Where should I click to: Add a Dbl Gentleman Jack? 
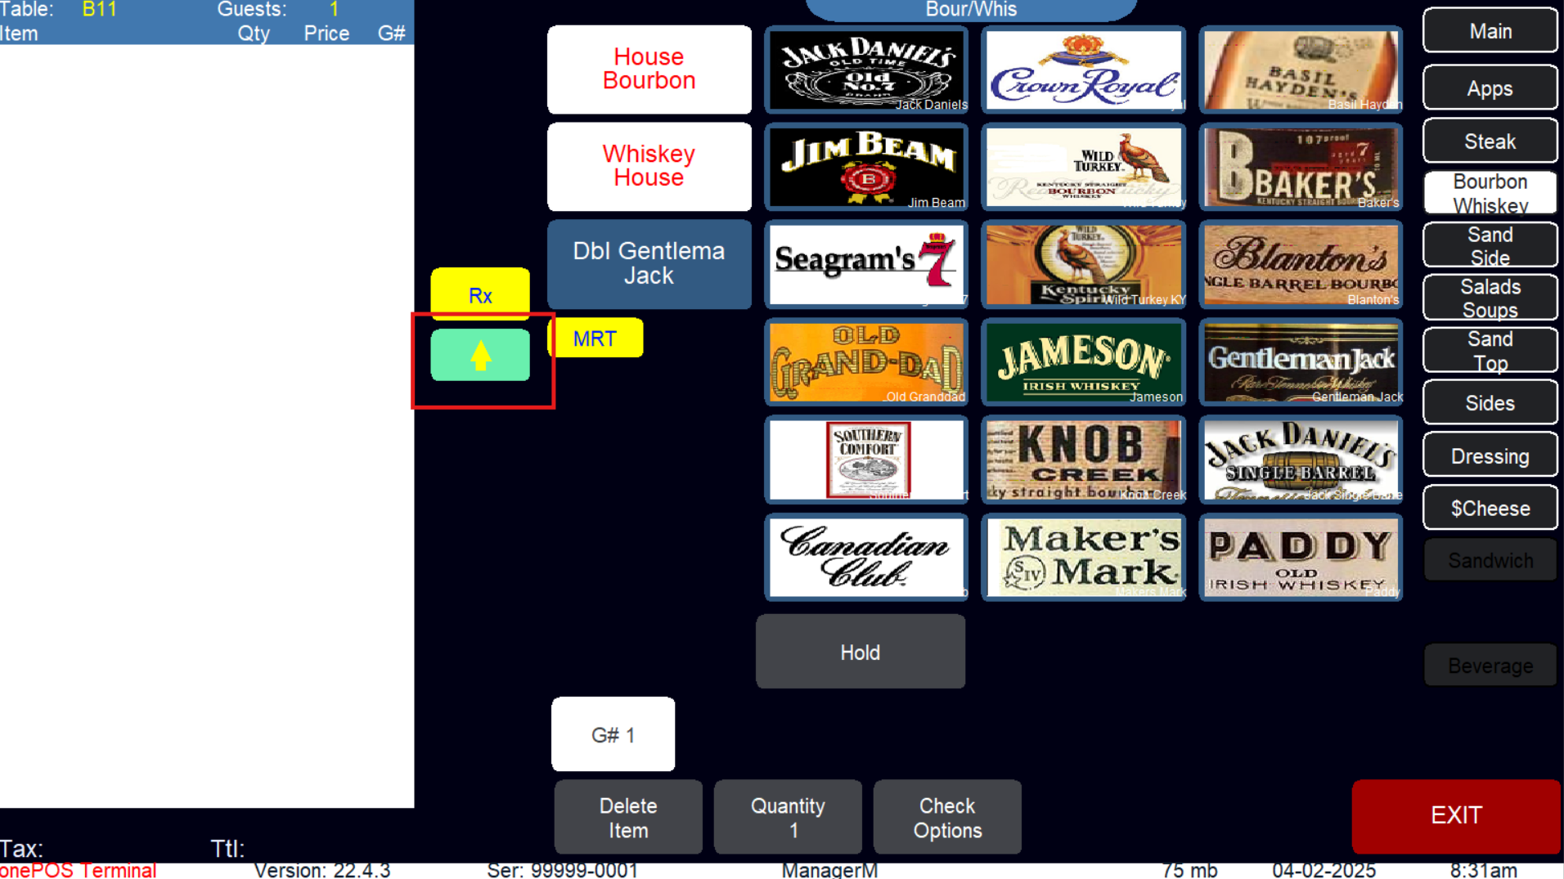[649, 264]
